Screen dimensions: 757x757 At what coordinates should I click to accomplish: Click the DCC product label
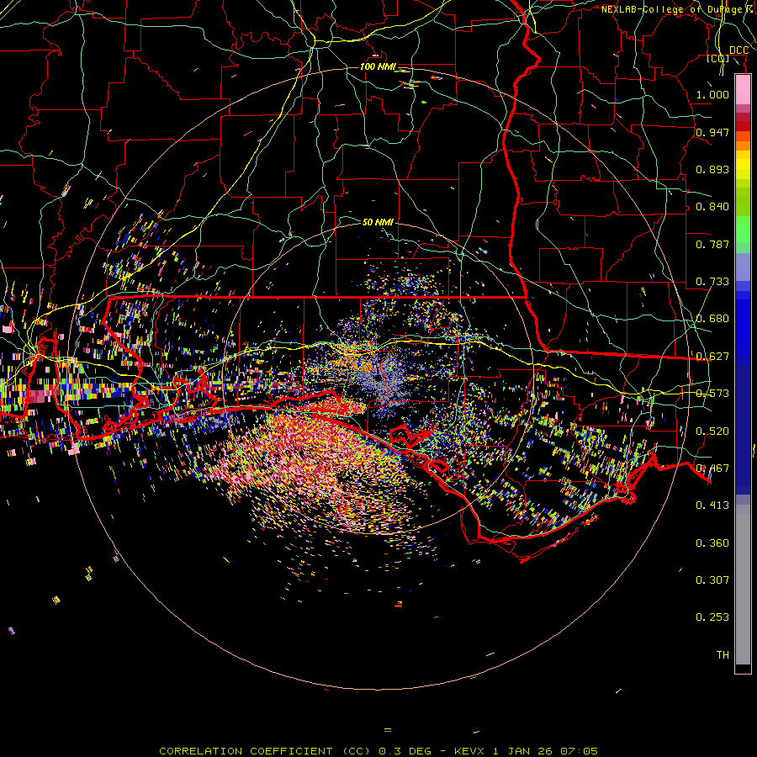click(x=738, y=50)
